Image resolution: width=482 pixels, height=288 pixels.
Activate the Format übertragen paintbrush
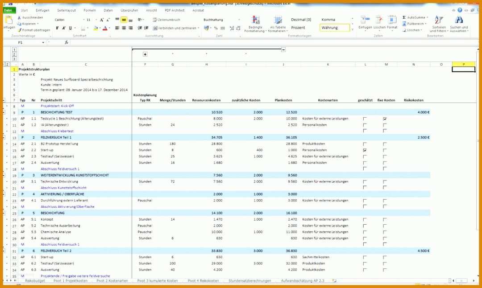[20, 30]
